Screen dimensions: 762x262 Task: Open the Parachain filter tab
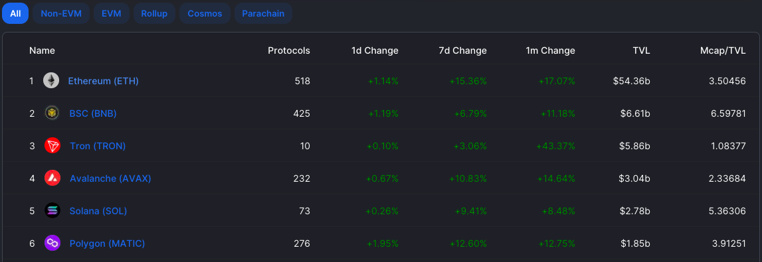(x=263, y=13)
